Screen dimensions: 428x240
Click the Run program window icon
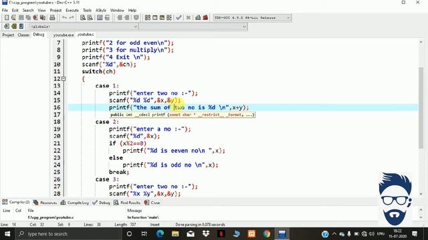pos(154,18)
